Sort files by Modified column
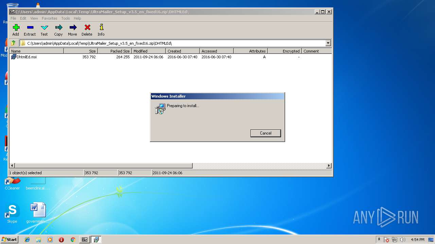435x244 pixels. coord(149,51)
